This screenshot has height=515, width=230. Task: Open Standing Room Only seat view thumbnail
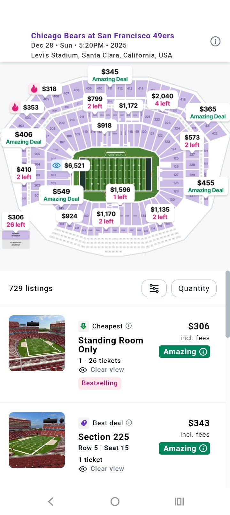point(37,343)
